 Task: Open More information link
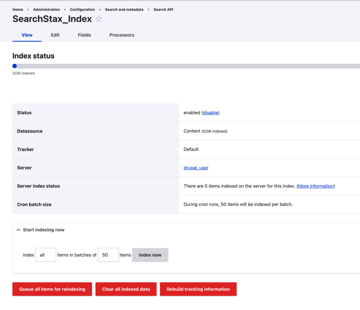pos(316,186)
